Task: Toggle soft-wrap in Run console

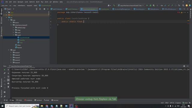Action: [8, 76]
